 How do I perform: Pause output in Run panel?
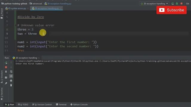(6, 72)
